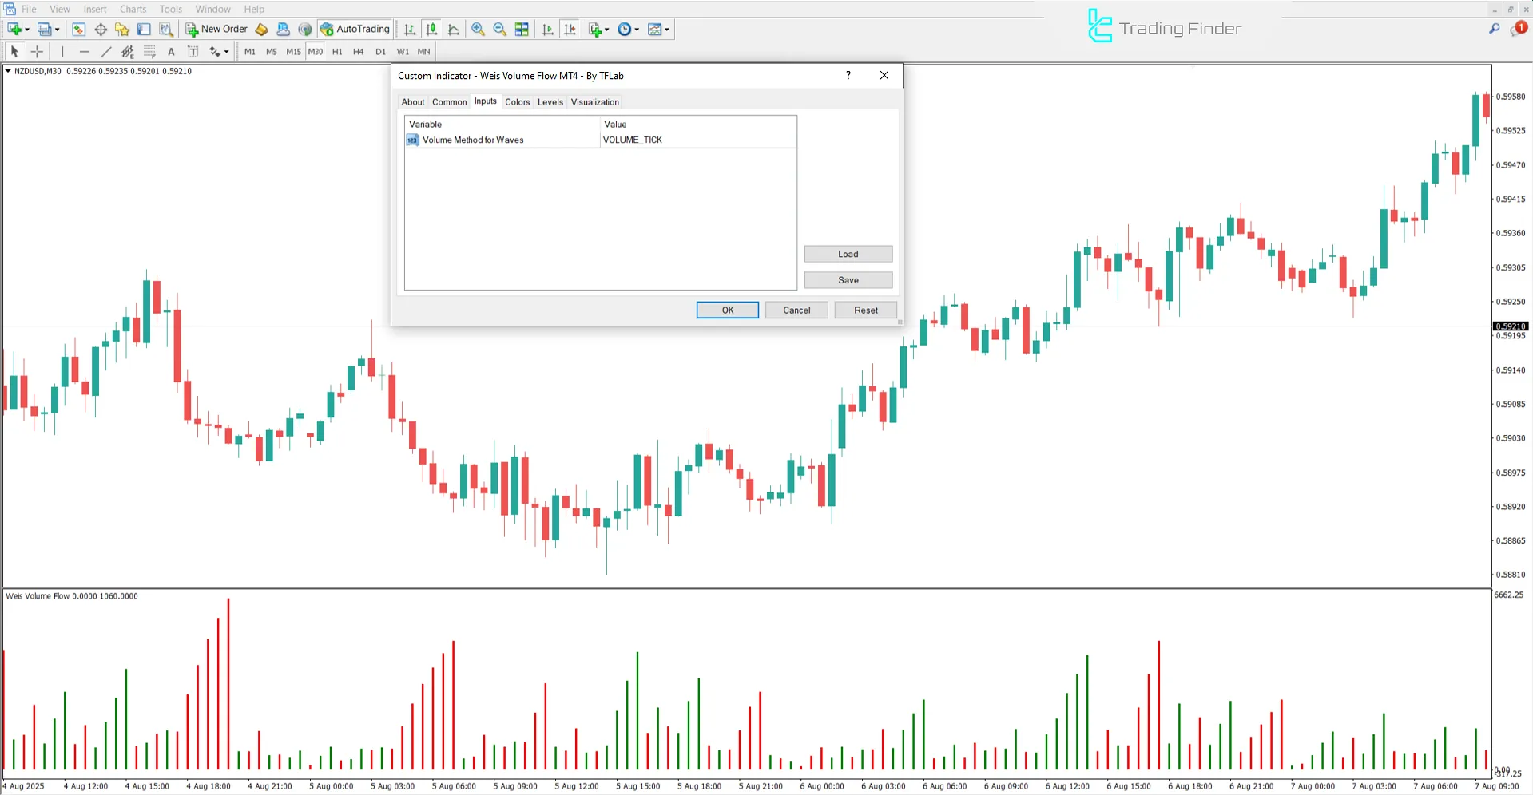Toggle AutoTrading on

click(x=355, y=29)
